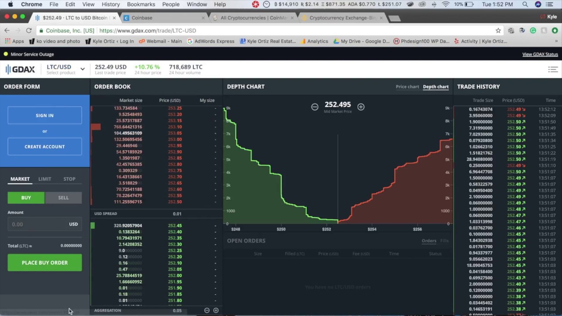The width and height of the screenshot is (562, 316).
Task: Zoom out depth chart with minus icon
Action: 314,107
